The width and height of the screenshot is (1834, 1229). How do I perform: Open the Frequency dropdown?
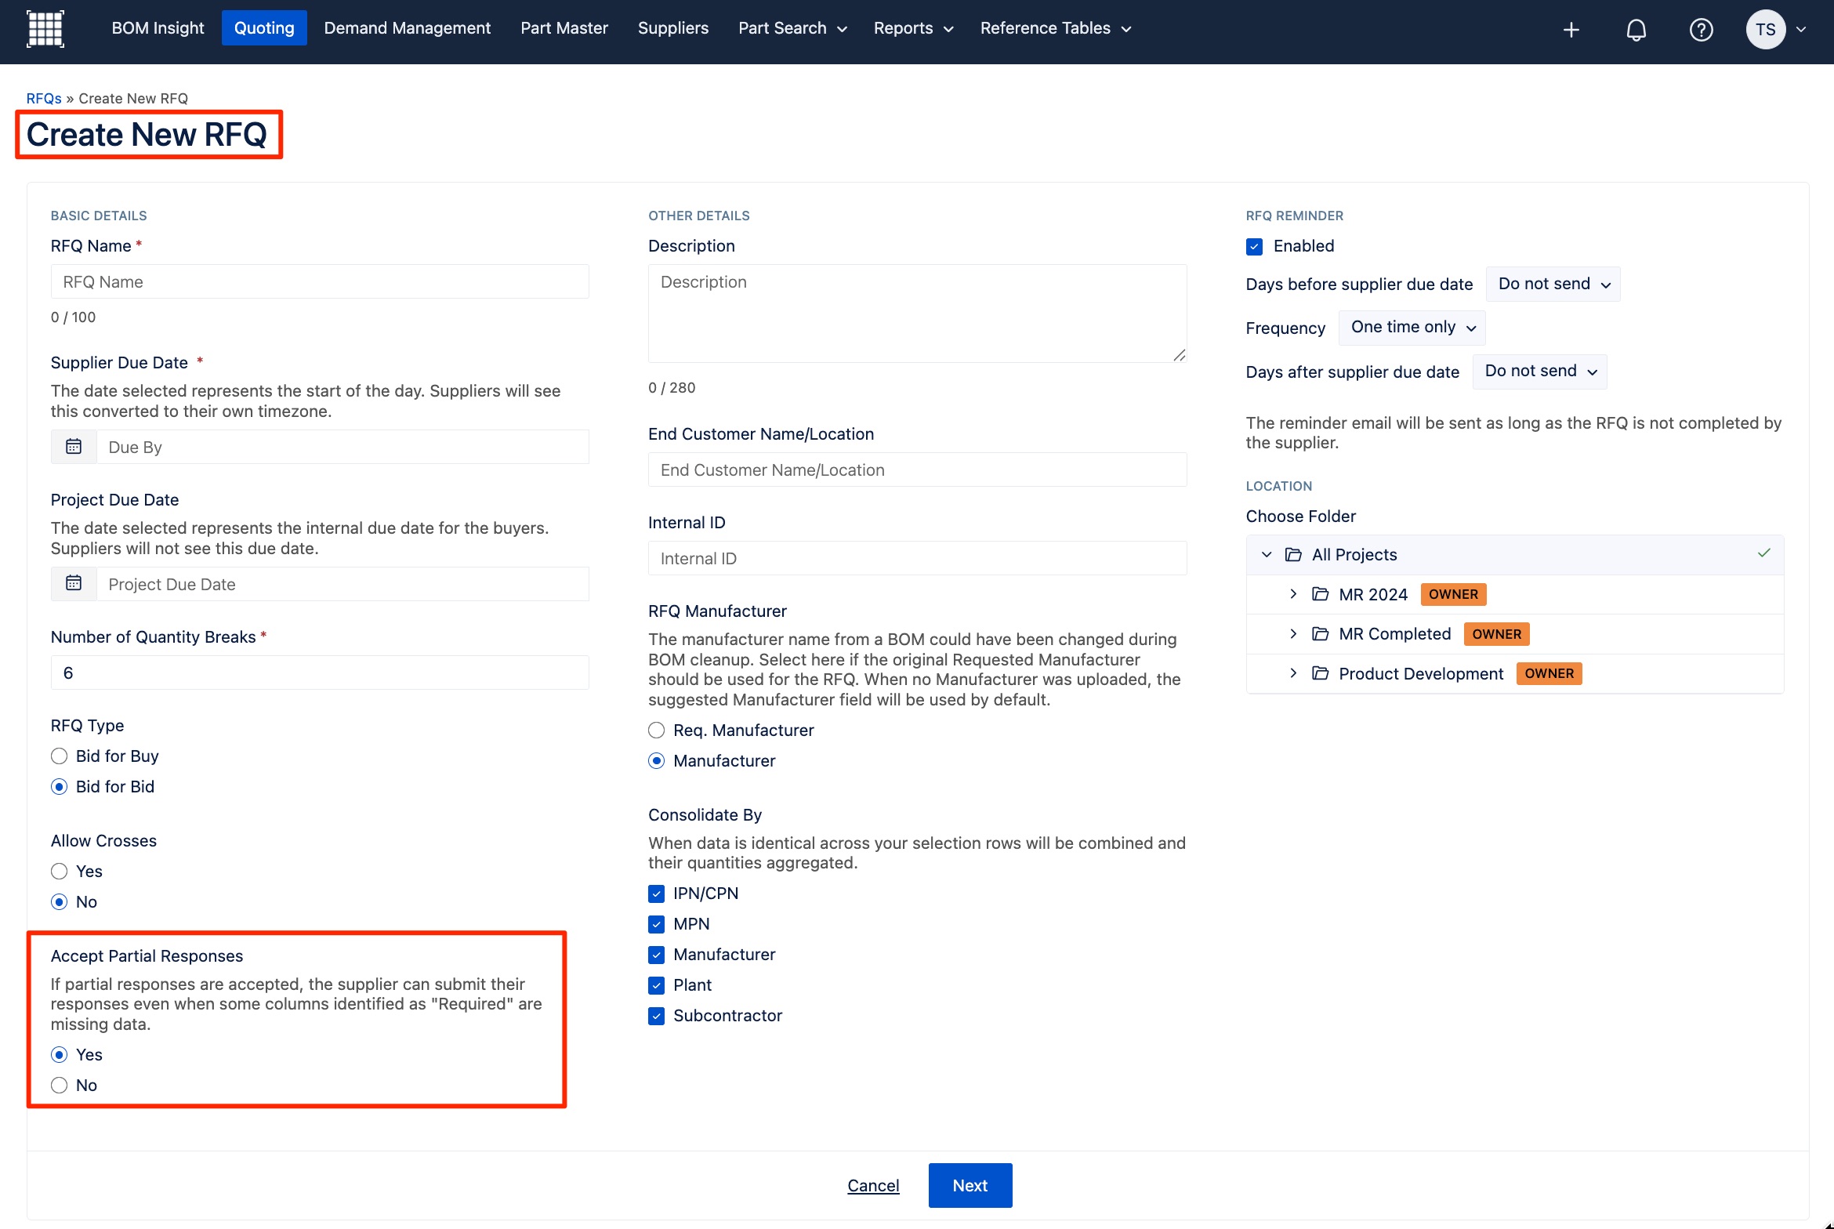click(1412, 328)
